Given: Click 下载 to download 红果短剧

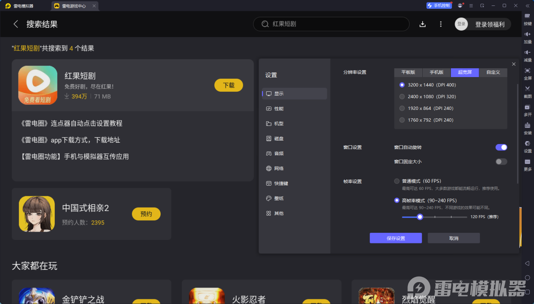Looking at the screenshot, I should pos(228,85).
